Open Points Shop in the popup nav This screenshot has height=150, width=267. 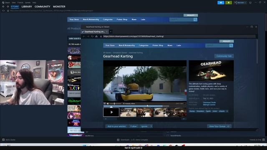pos(158,45)
